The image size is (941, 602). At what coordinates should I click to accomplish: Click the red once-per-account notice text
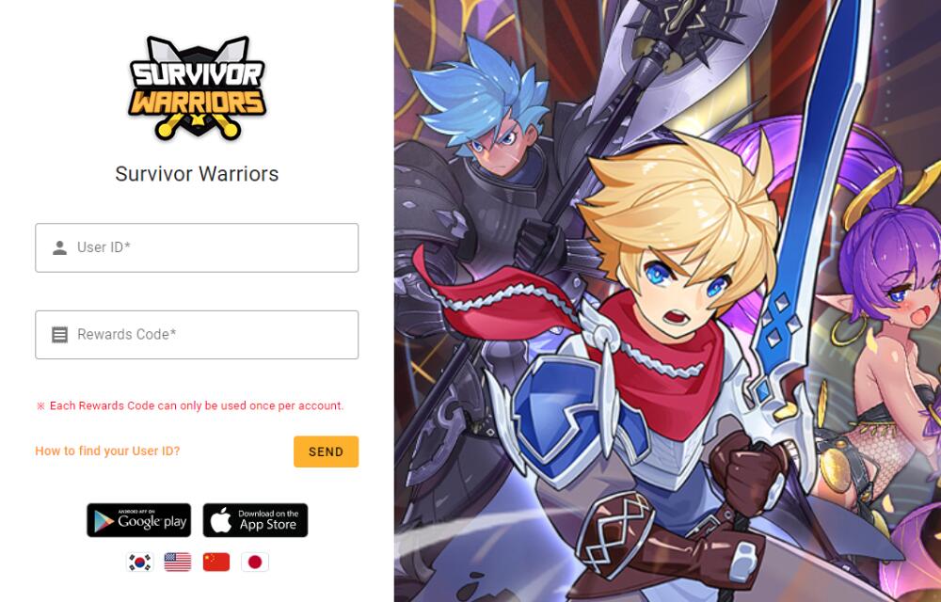190,406
